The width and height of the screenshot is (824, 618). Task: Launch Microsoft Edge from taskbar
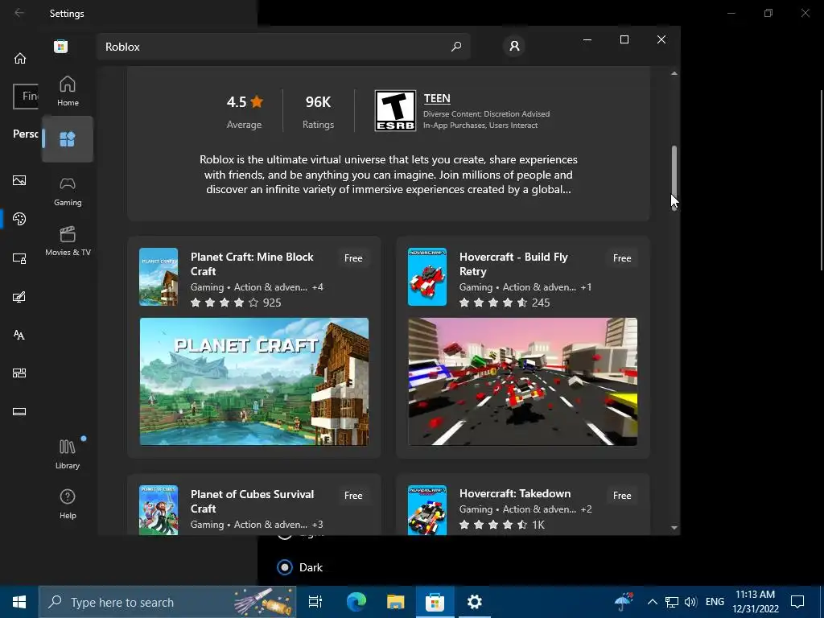point(356,602)
